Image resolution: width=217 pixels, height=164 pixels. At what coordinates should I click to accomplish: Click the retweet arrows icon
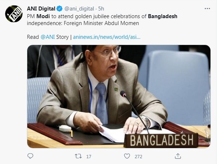[78, 156]
